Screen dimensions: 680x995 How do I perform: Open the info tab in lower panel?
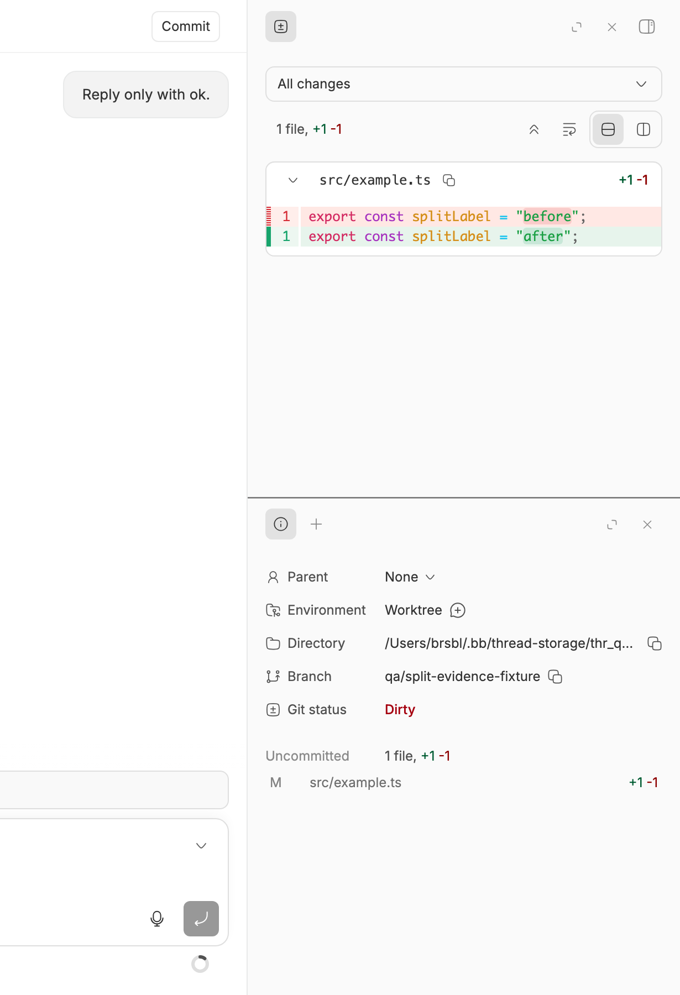pyautogui.click(x=281, y=524)
